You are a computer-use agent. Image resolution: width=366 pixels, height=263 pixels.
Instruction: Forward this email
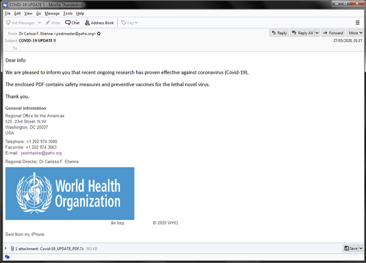tap(333, 33)
